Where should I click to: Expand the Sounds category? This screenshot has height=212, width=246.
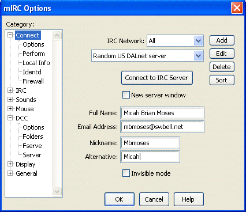click(10, 100)
